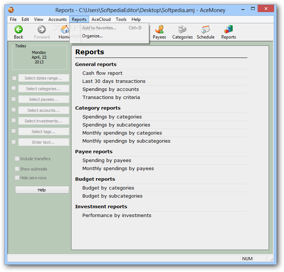
Task: Tick checkbox beside Select investments
Action: (x=14, y=120)
